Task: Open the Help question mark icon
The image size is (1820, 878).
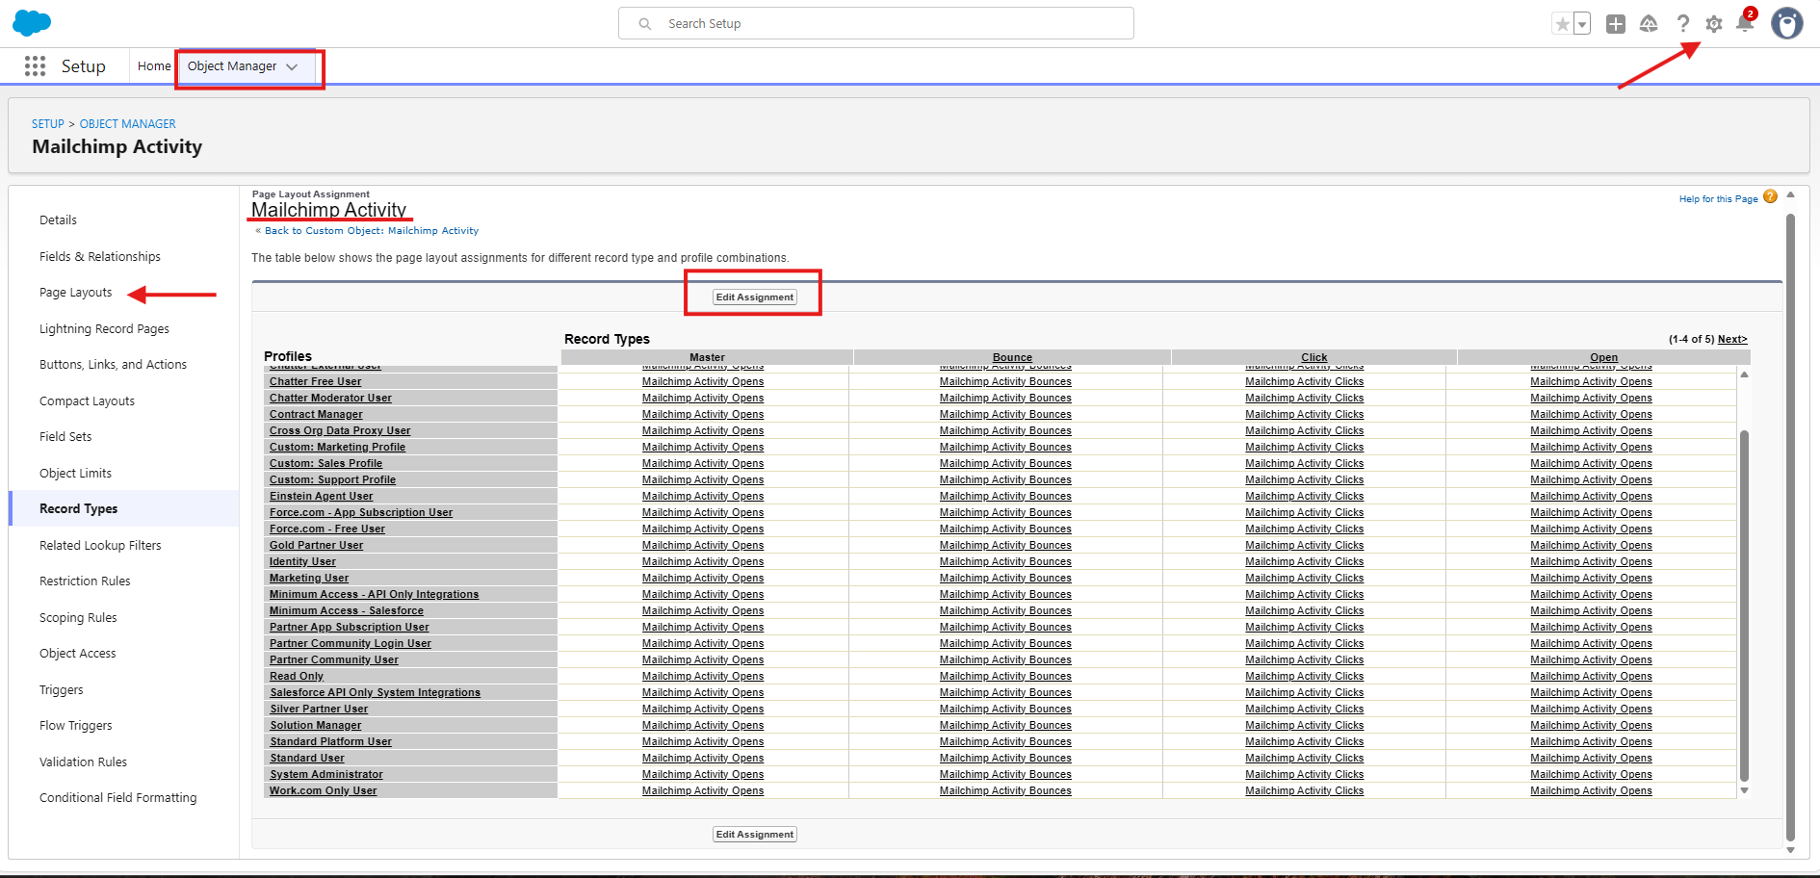Action: pos(1682,24)
